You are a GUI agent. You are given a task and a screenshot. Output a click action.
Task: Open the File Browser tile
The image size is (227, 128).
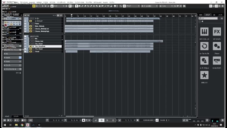click(x=217, y=61)
